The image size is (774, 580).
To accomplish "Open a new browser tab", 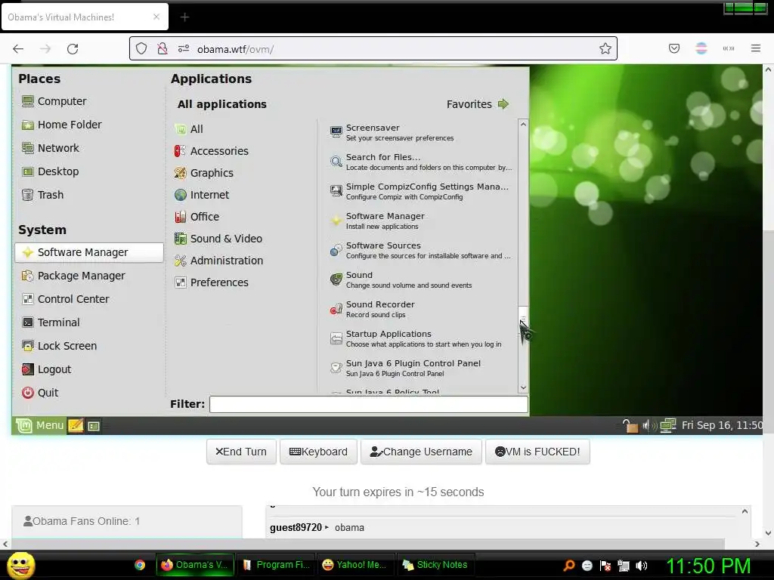I will pos(184,17).
